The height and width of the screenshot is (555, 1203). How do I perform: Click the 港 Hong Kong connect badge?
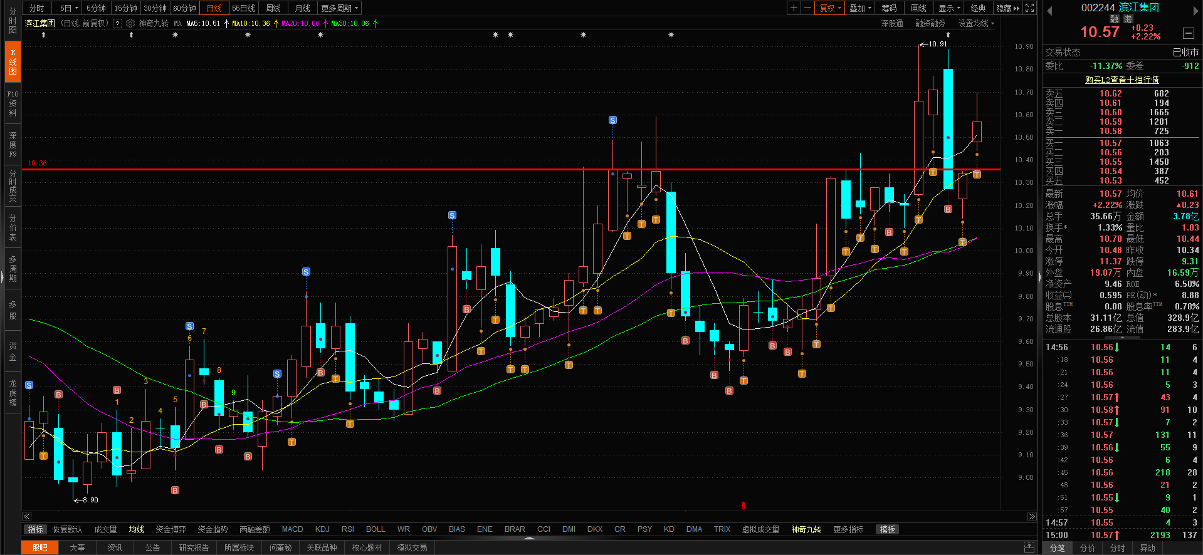pyautogui.click(x=1128, y=19)
